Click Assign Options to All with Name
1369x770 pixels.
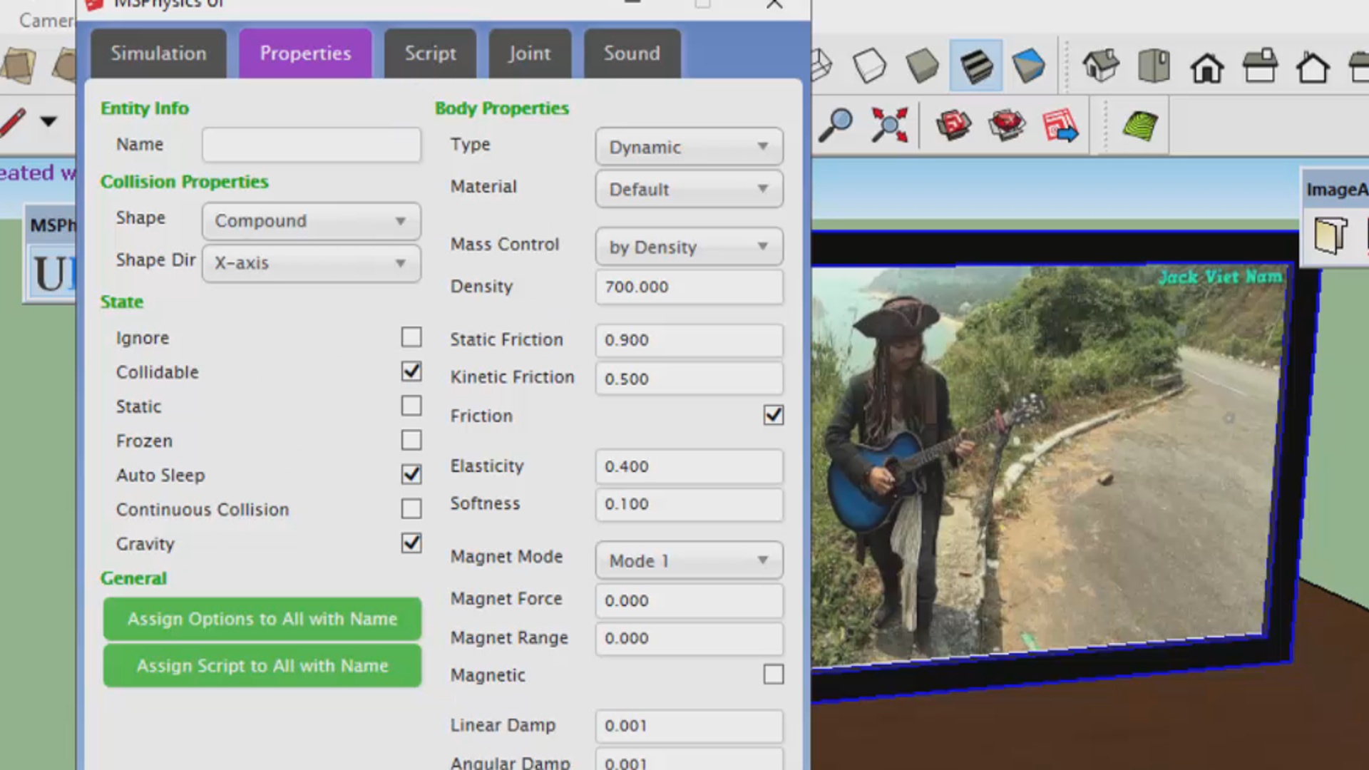pyautogui.click(x=262, y=619)
